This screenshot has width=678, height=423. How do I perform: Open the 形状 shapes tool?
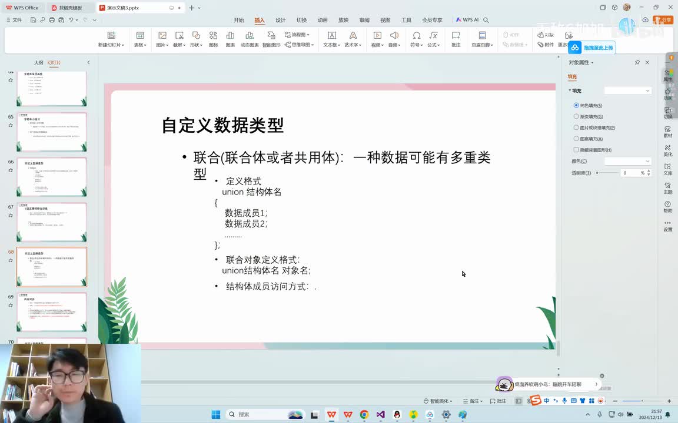coord(196,39)
